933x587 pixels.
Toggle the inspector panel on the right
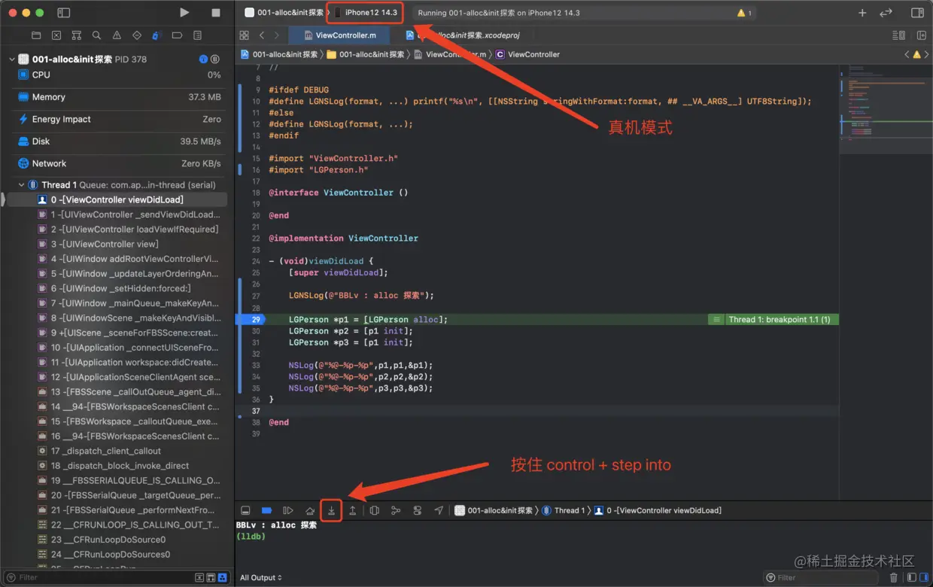[917, 13]
